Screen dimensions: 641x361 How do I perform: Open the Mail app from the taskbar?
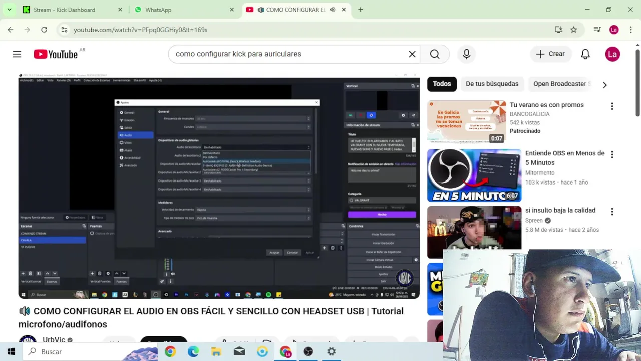tap(239, 352)
